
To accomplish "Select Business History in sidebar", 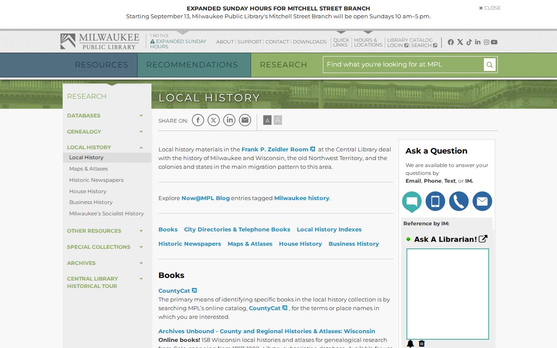I will (91, 202).
